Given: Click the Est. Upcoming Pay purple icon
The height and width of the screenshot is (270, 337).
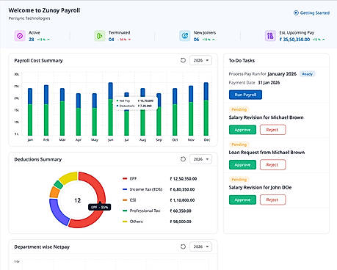Looking at the screenshot, I should coord(270,36).
